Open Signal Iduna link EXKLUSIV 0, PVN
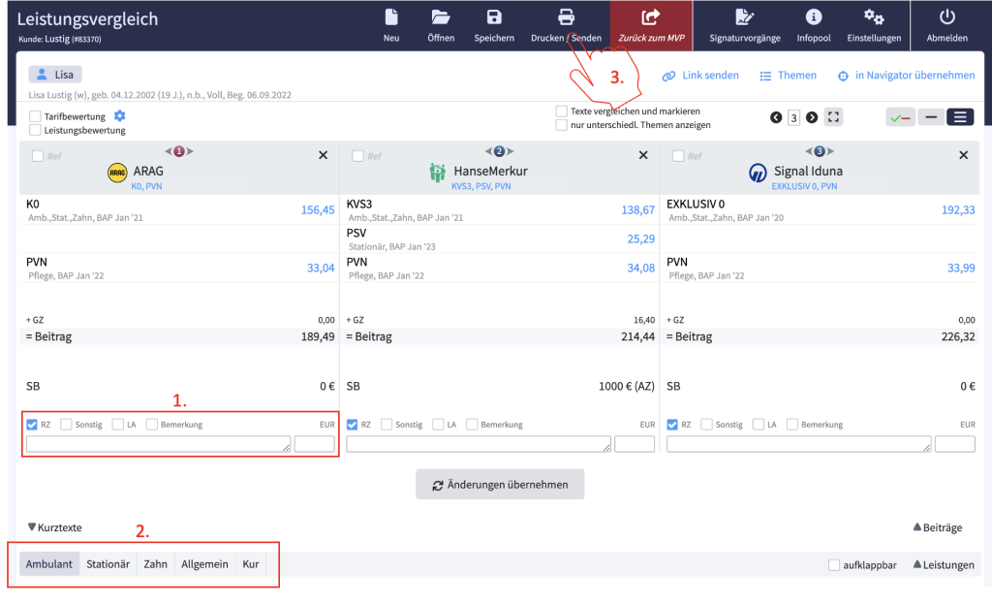The height and width of the screenshot is (605, 992). click(804, 186)
